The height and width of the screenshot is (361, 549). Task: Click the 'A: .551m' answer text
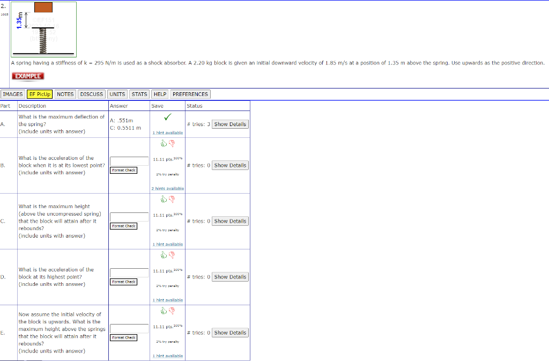122,121
